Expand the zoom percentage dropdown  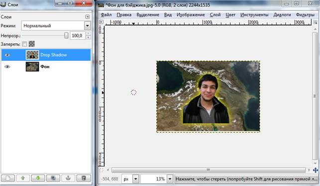pyautogui.click(x=170, y=179)
